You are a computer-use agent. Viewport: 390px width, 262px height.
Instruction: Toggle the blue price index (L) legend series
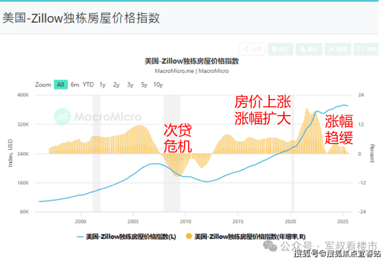pyautogui.click(x=126, y=237)
